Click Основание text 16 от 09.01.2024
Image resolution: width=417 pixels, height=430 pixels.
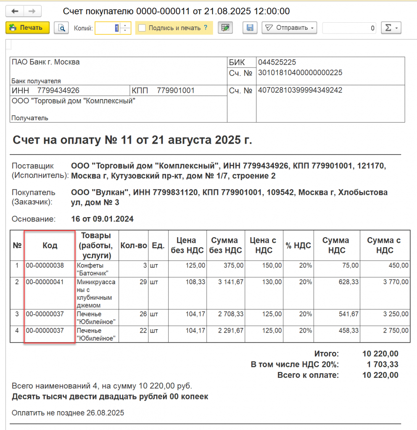[102, 219]
